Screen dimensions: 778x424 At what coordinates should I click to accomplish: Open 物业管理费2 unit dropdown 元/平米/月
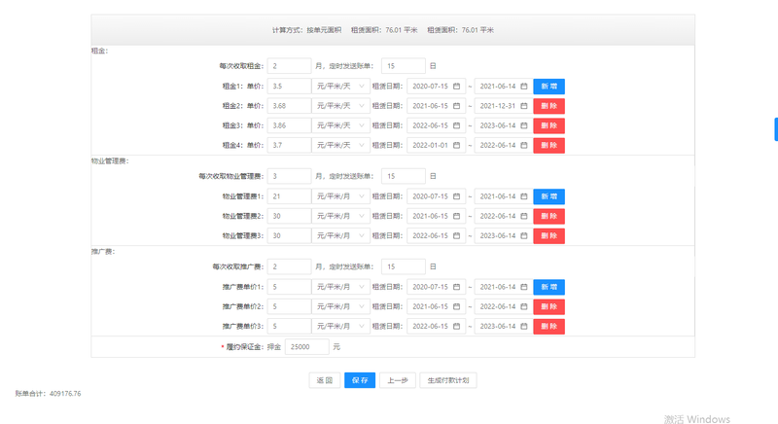pos(341,216)
